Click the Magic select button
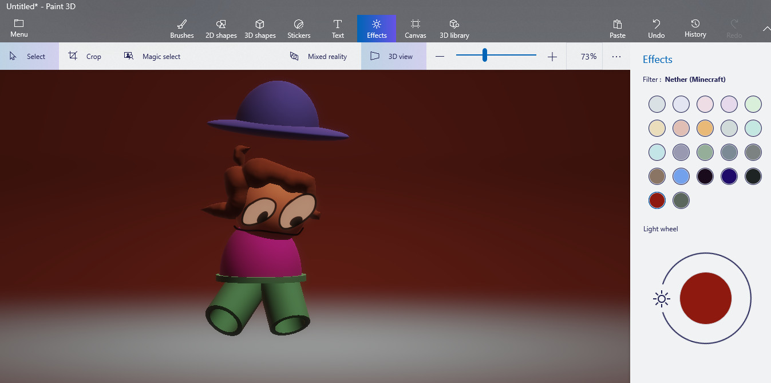Image resolution: width=771 pixels, height=383 pixels. point(153,57)
